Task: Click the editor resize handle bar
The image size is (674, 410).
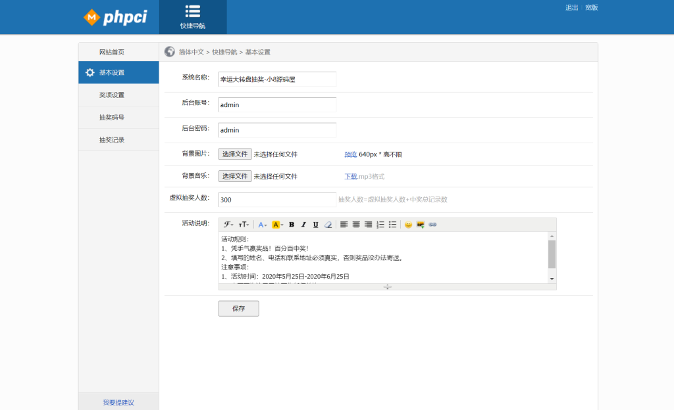Action: pos(387,286)
